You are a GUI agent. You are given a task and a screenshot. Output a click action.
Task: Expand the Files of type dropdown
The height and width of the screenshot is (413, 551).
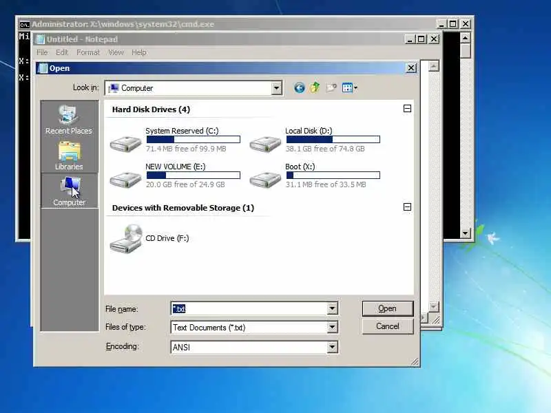(x=332, y=328)
